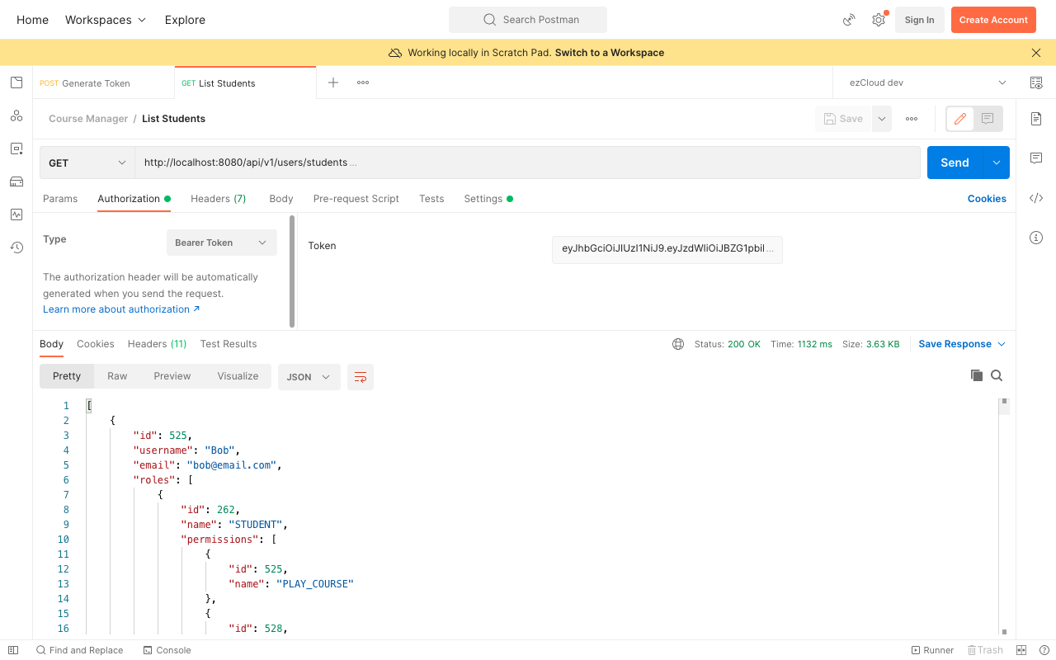This screenshot has height=660, width=1056.
Task: Click the response body vertical scrollbar
Action: pyautogui.click(x=1004, y=516)
